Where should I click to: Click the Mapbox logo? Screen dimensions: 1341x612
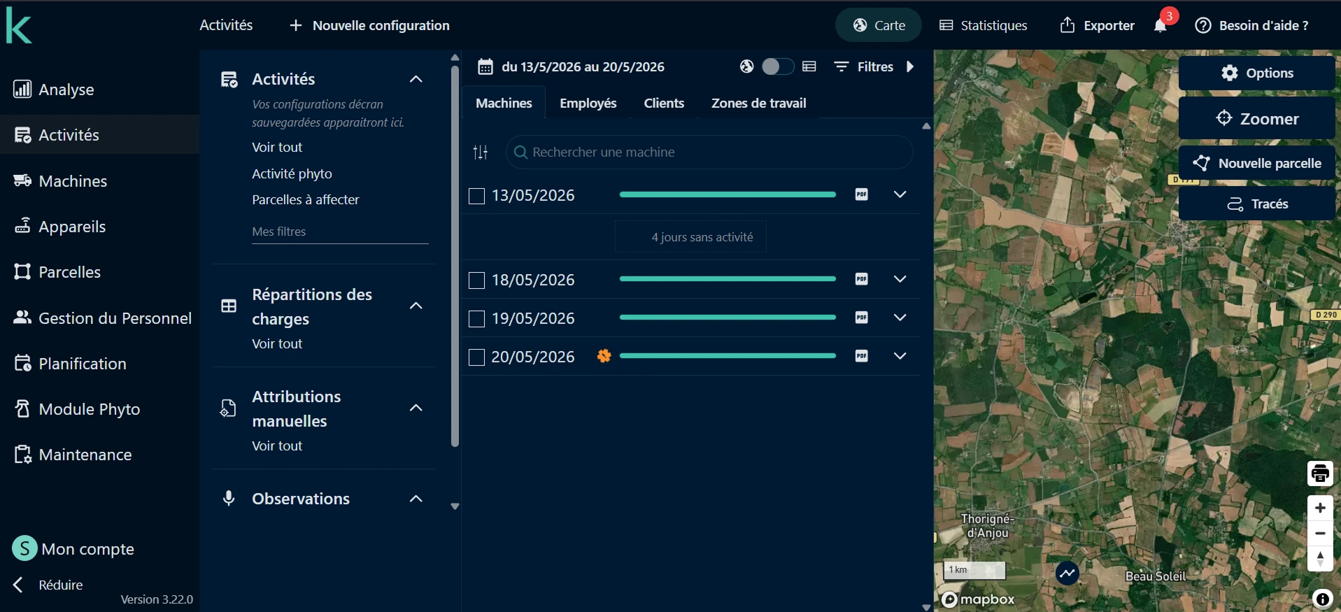click(x=978, y=599)
